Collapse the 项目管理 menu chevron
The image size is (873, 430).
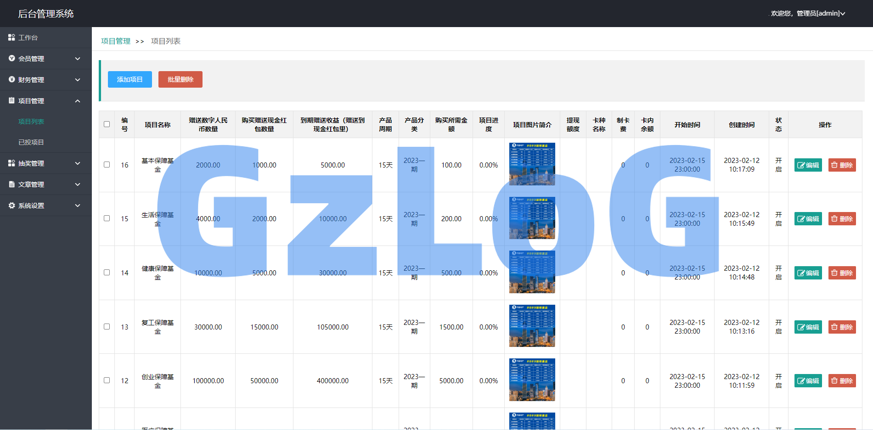(78, 101)
